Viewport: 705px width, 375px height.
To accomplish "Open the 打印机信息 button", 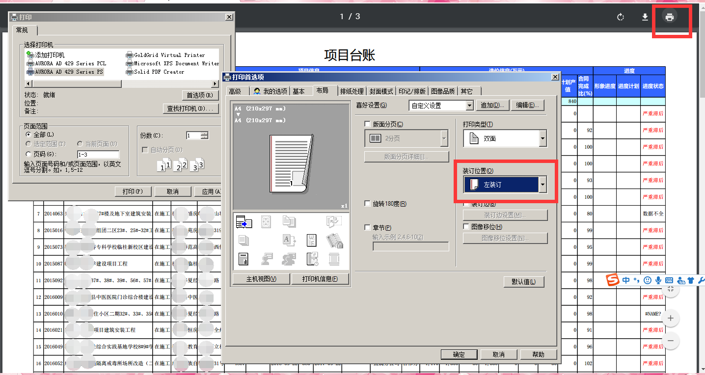I will pos(320,279).
